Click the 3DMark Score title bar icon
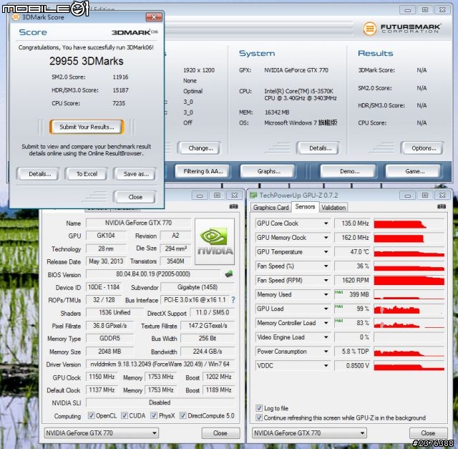The image size is (458, 449). point(16,17)
